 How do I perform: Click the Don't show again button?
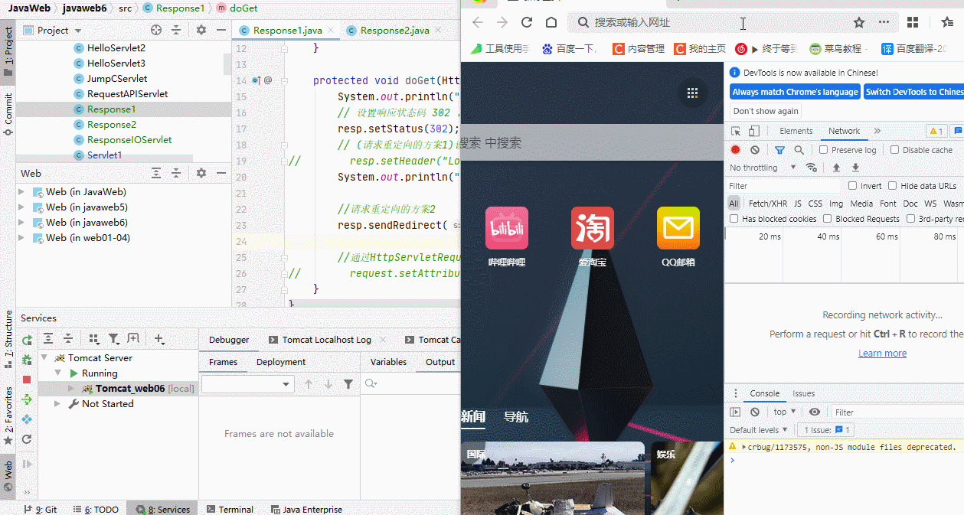(766, 111)
